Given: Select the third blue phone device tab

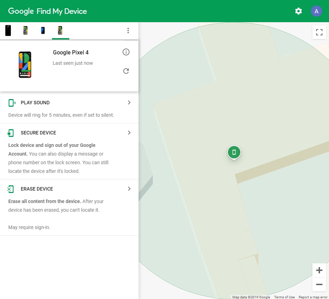Looking at the screenshot, I should (43, 30).
